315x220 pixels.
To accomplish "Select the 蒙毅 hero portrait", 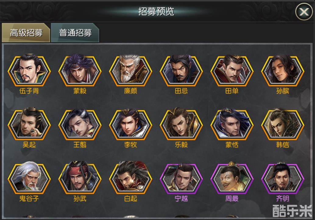I will [80, 70].
